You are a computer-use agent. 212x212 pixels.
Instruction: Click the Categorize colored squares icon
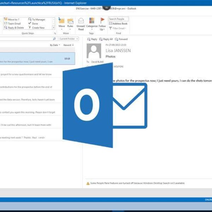[92, 20]
